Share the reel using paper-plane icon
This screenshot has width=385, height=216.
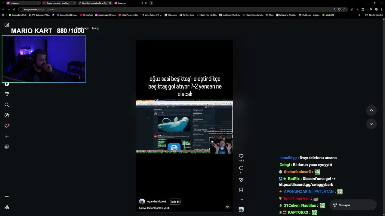[x=241, y=180]
